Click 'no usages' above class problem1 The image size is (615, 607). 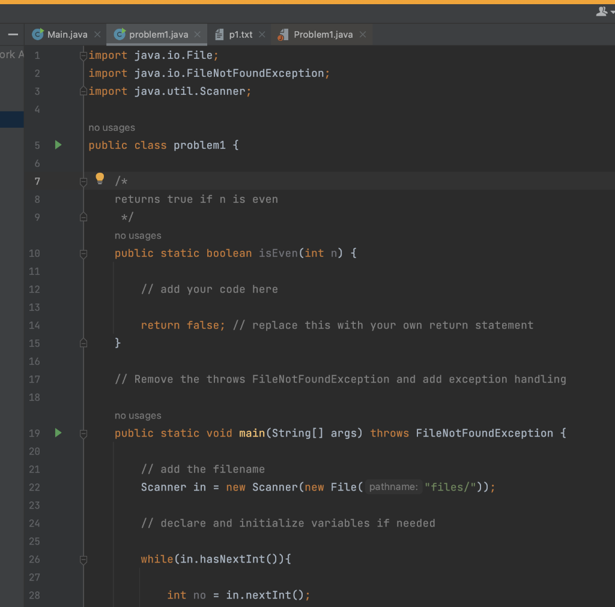pos(112,127)
